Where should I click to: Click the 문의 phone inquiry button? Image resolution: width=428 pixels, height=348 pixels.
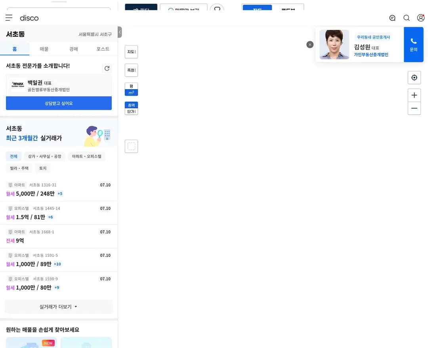tap(413, 44)
